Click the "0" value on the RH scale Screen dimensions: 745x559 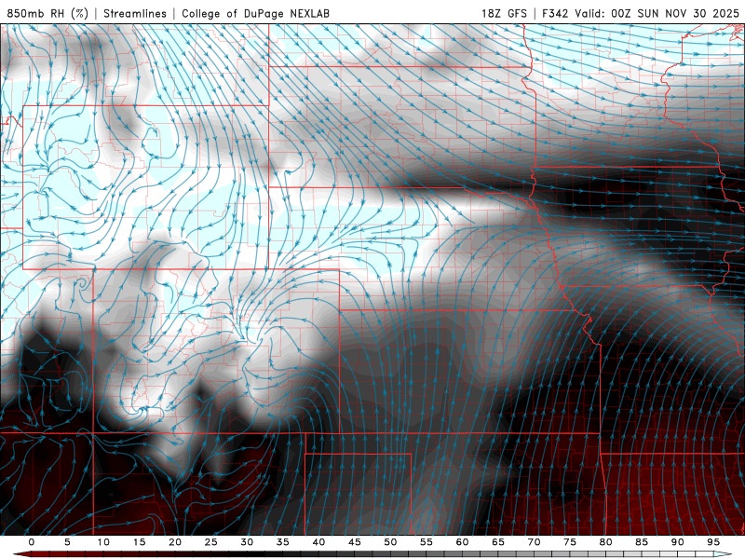[32, 542]
